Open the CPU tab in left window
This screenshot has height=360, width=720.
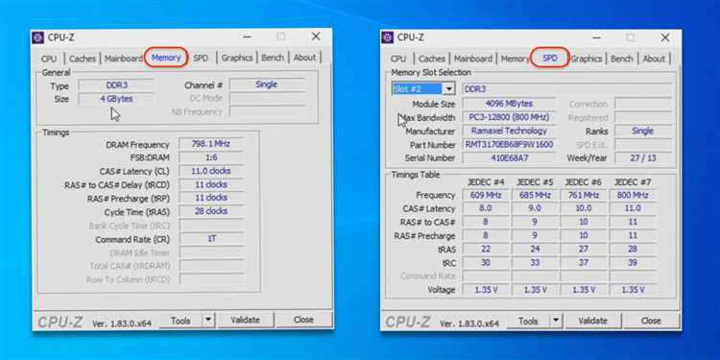tap(49, 59)
